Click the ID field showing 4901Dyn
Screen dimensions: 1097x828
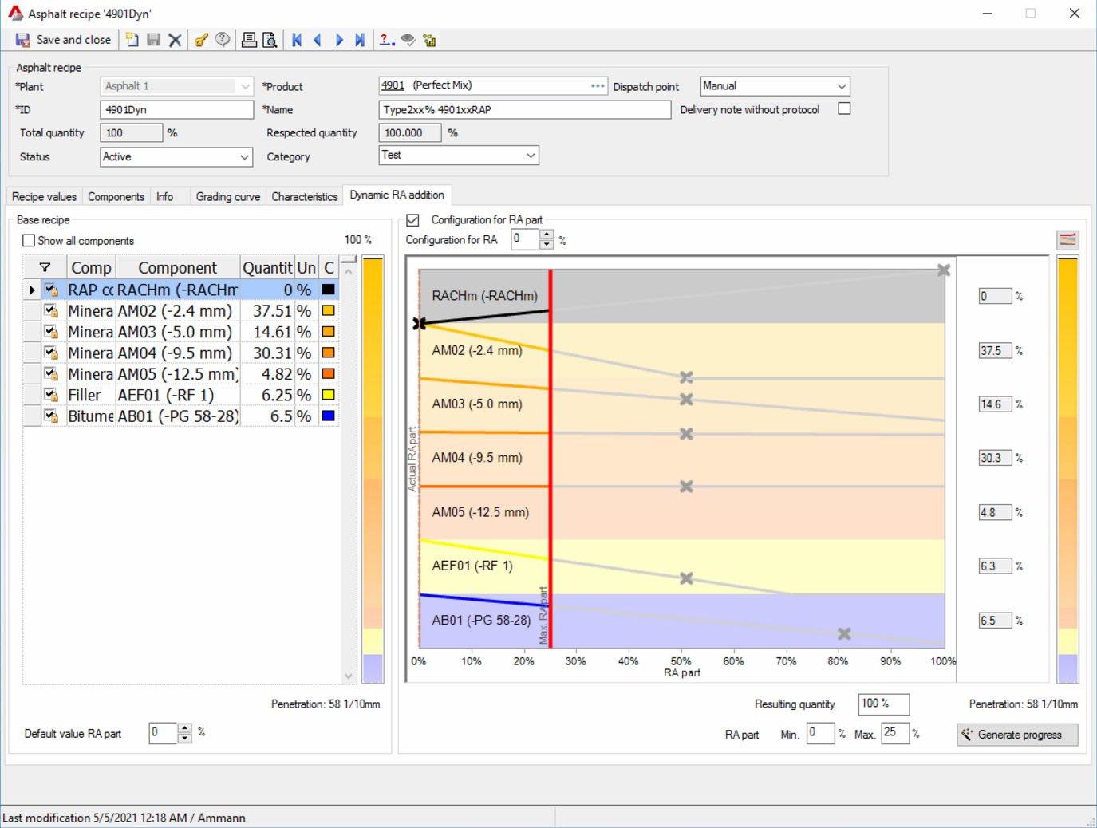click(176, 109)
